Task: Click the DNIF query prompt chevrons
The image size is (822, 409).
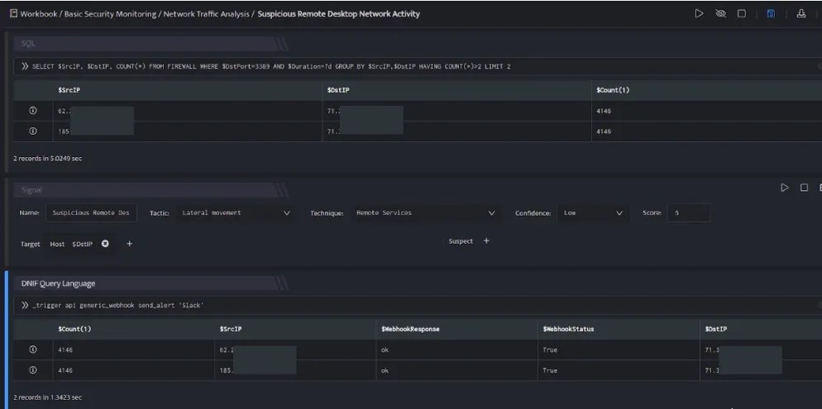Action: pos(25,306)
